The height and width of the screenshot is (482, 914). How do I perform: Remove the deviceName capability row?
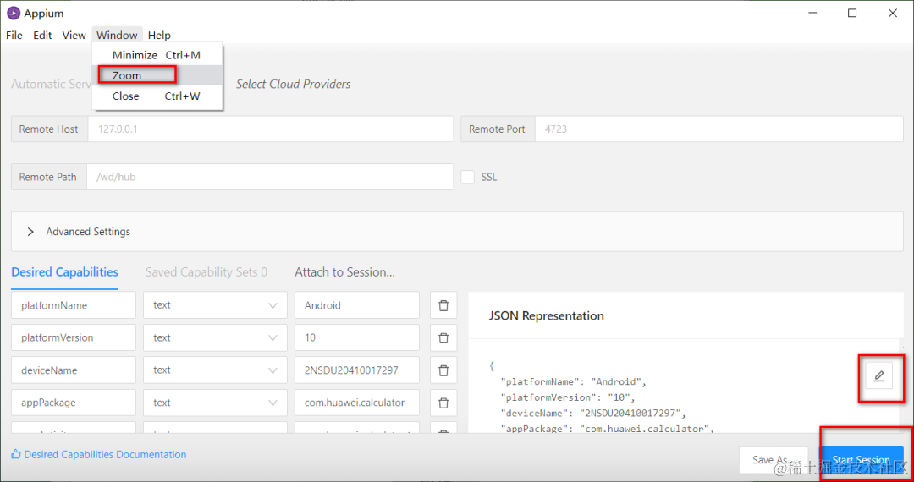pyautogui.click(x=443, y=370)
